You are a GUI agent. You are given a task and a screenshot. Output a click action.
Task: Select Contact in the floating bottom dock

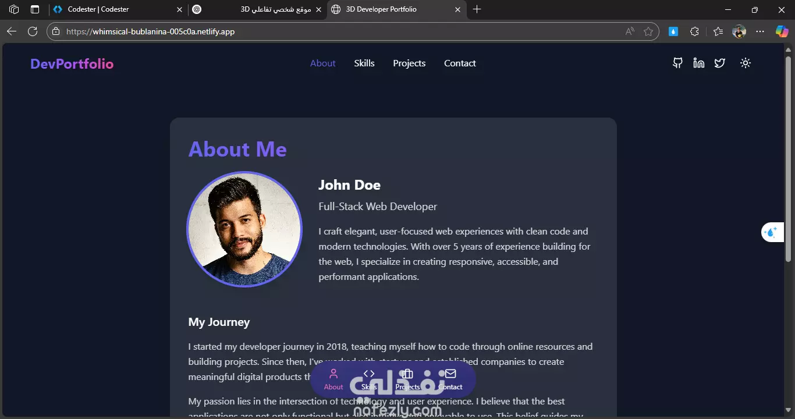(x=450, y=379)
